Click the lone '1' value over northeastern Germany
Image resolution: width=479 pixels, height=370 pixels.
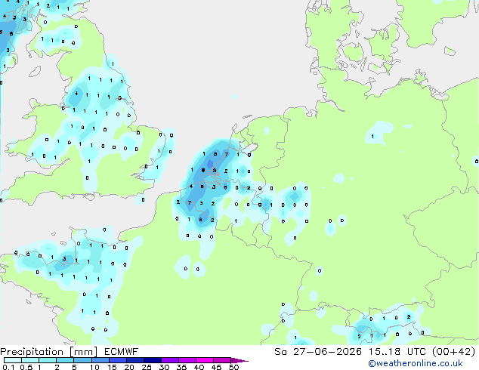372,136
